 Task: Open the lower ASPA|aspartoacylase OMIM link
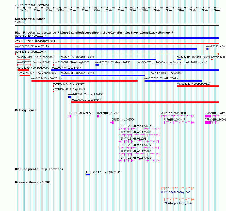(178, 203)
